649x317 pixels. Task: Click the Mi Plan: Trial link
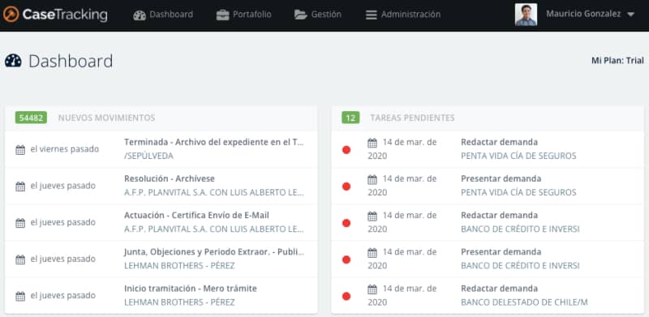pyautogui.click(x=617, y=61)
